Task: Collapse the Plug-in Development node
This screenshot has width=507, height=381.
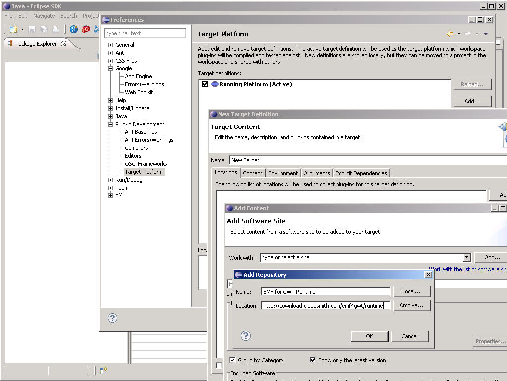Action: [110, 124]
